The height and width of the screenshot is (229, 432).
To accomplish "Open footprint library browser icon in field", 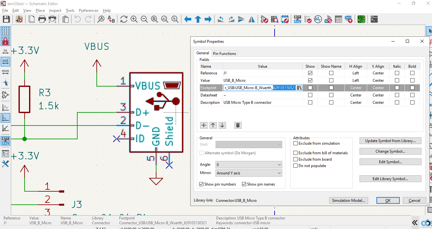I will (299, 88).
